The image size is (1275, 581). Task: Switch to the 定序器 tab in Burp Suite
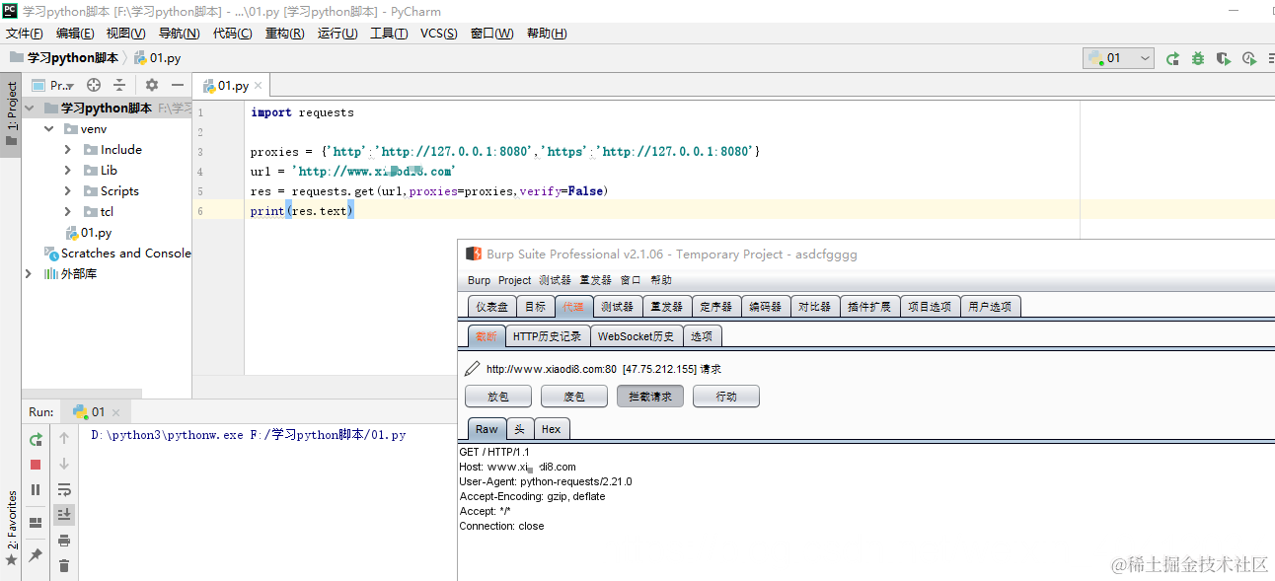[x=716, y=307]
